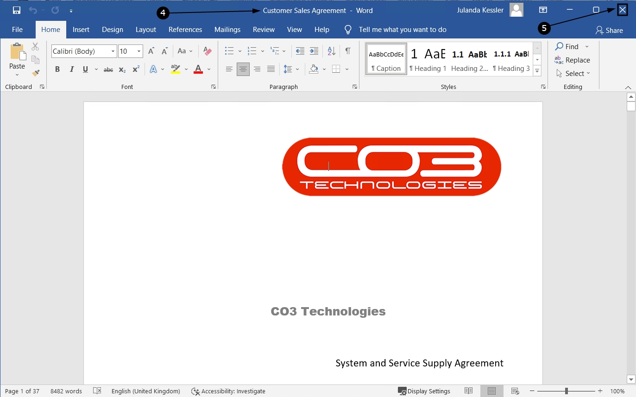Image resolution: width=636 pixels, height=397 pixels.
Task: Open the Clipboard pane launcher
Action: (42, 87)
